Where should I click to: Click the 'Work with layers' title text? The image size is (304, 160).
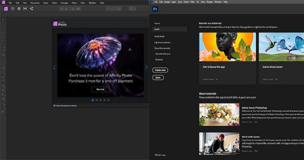pyautogui.click(x=251, y=137)
